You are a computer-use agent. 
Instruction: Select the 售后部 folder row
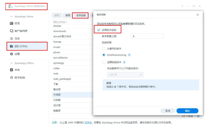(x=72, y=89)
